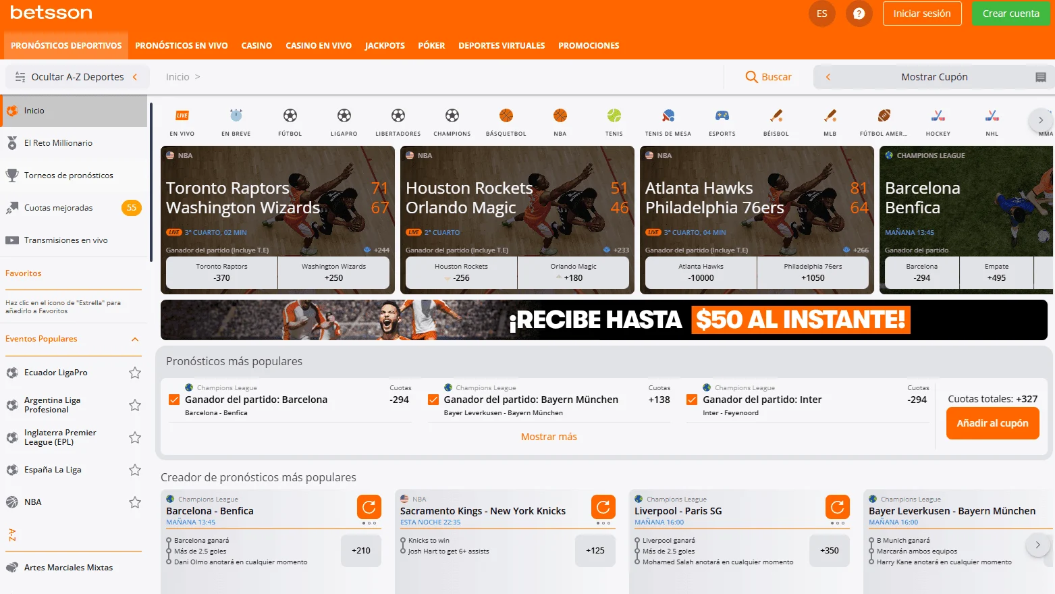
Task: Click Añadir al cupón button
Action: pyautogui.click(x=992, y=423)
